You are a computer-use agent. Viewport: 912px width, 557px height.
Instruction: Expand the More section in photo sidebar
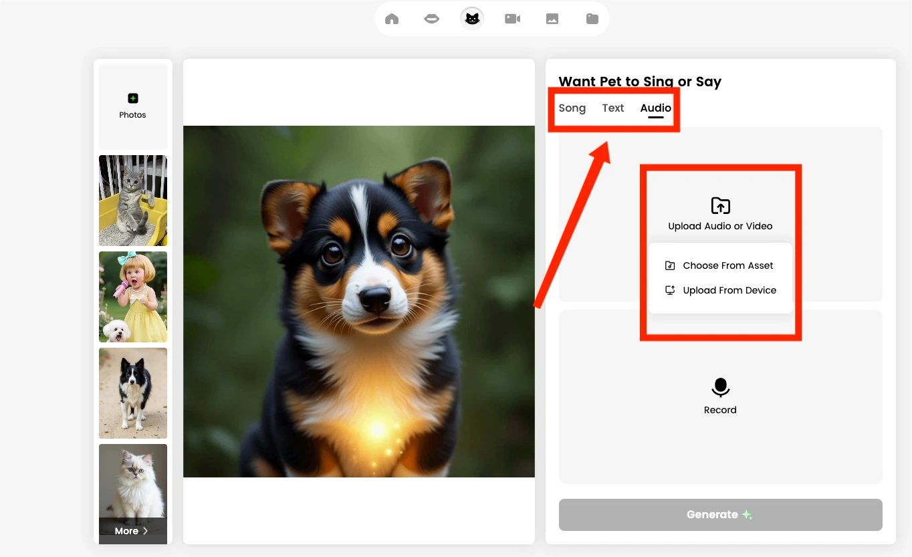click(132, 530)
